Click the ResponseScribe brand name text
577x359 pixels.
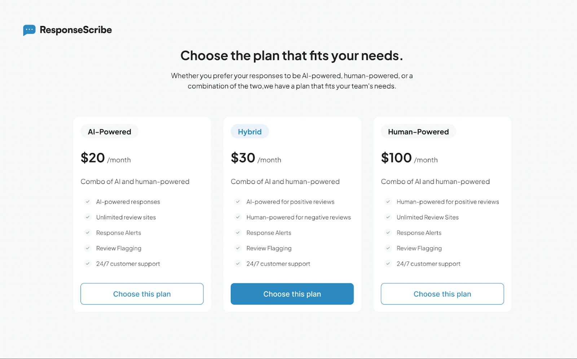click(x=76, y=30)
